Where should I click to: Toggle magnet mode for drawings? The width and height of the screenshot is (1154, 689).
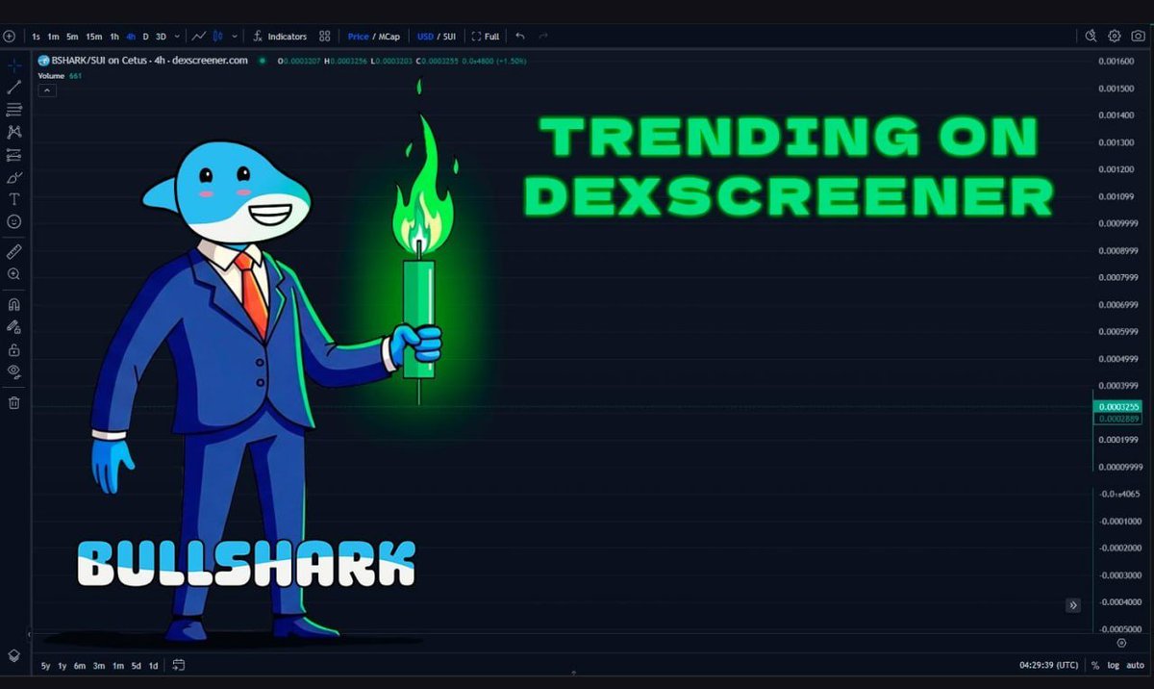click(x=14, y=304)
